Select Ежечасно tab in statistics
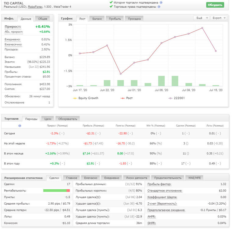 click(x=90, y=178)
